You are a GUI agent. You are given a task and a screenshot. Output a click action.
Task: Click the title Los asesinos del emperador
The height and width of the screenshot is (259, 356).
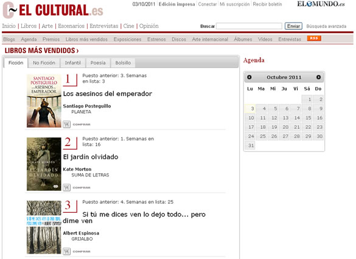(108, 94)
